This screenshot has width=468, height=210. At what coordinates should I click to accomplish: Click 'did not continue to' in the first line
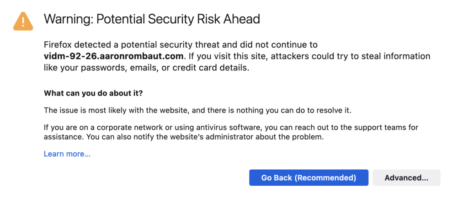click(x=284, y=45)
